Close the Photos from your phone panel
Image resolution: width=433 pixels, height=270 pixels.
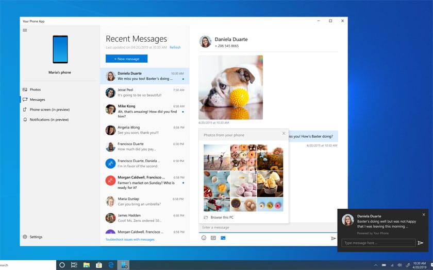click(x=284, y=133)
